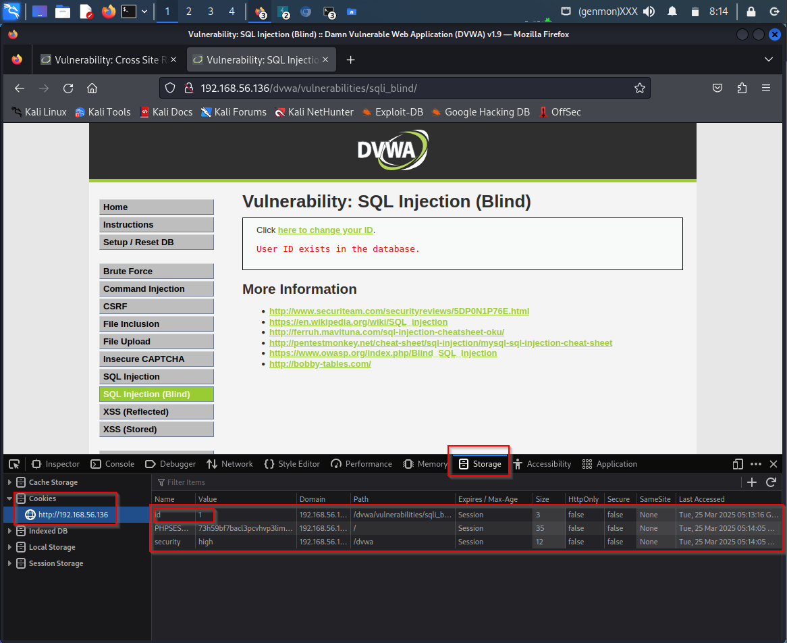Screen dimensions: 787x643
Task: Open the Brute Force page
Action: tap(156, 272)
